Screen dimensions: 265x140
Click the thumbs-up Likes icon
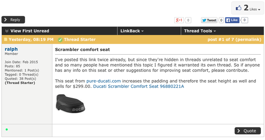[238, 8]
